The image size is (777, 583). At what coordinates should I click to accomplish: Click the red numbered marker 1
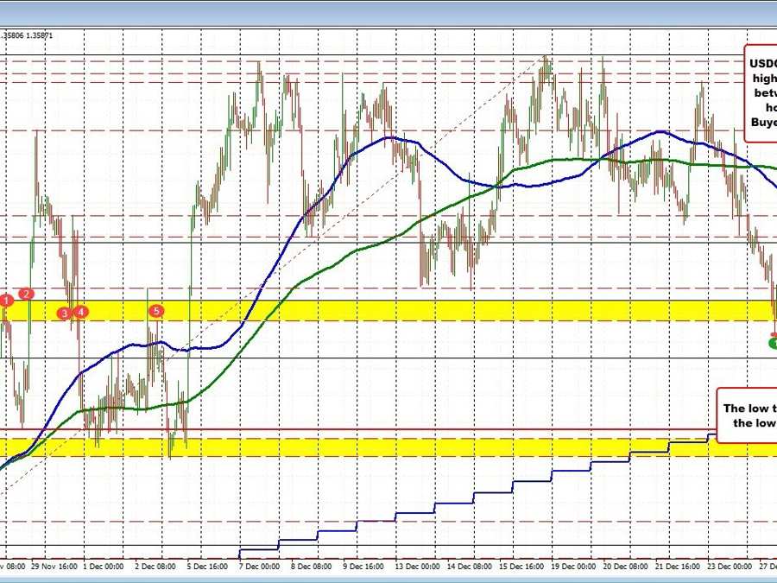point(7,301)
